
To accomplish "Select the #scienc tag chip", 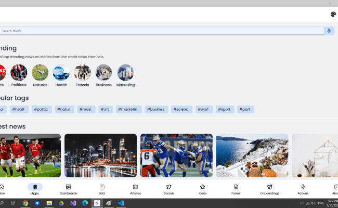I will click(x=181, y=109).
